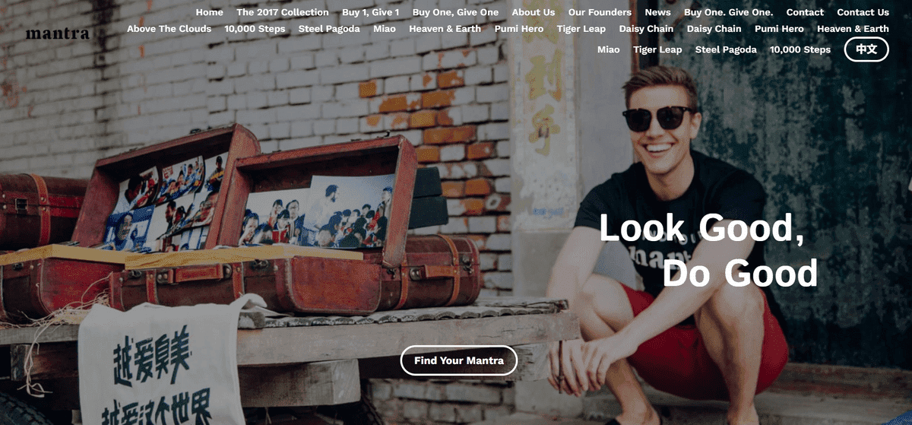Open Our Founders page
912x425 pixels.
point(600,12)
